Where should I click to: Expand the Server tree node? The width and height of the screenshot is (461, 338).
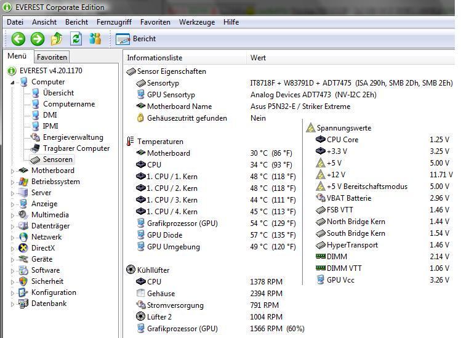point(12,193)
